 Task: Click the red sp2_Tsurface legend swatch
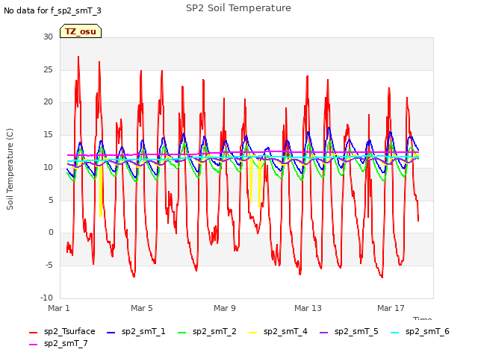[33, 333]
